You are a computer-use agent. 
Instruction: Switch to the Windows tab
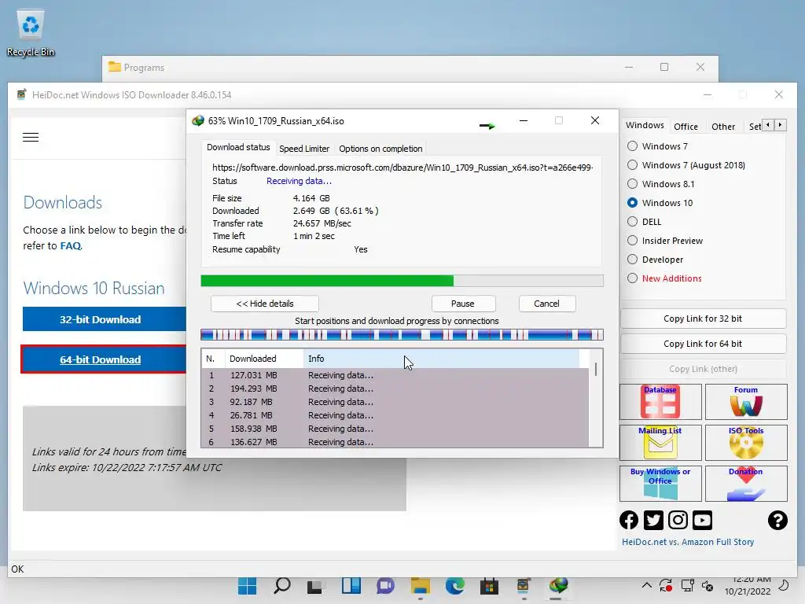tap(645, 125)
